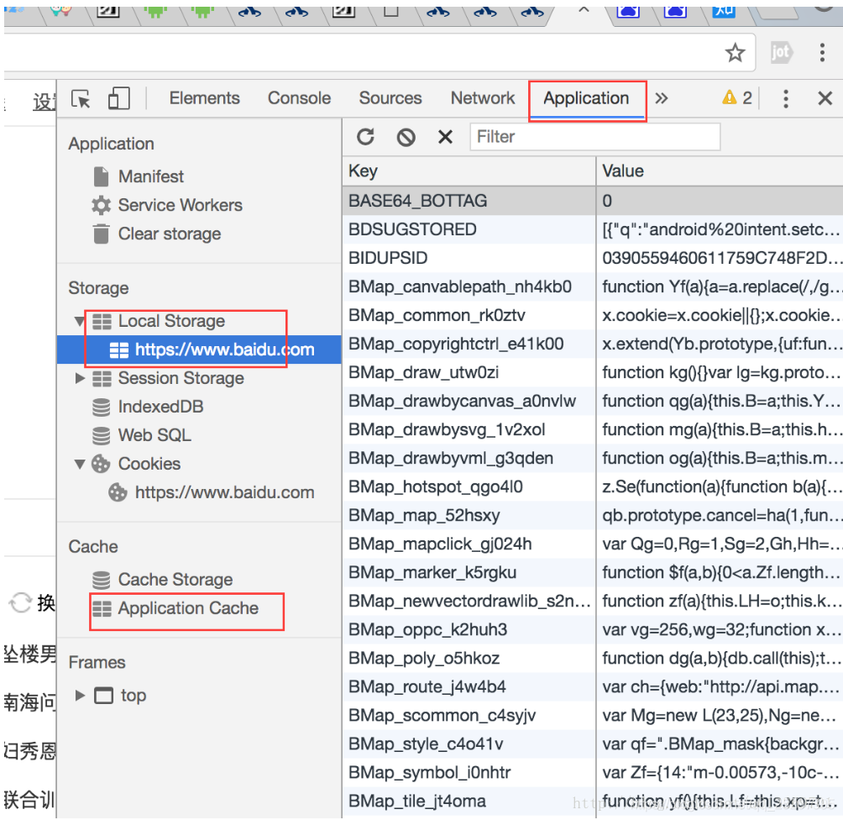
Task: Select Local Storage label
Action: pos(171,321)
